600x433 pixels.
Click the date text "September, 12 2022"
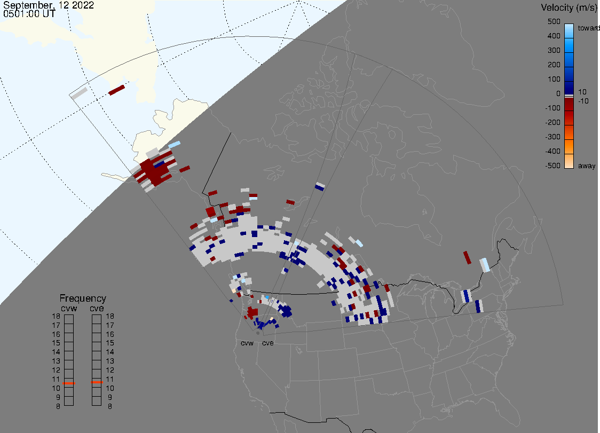pyautogui.click(x=49, y=5)
